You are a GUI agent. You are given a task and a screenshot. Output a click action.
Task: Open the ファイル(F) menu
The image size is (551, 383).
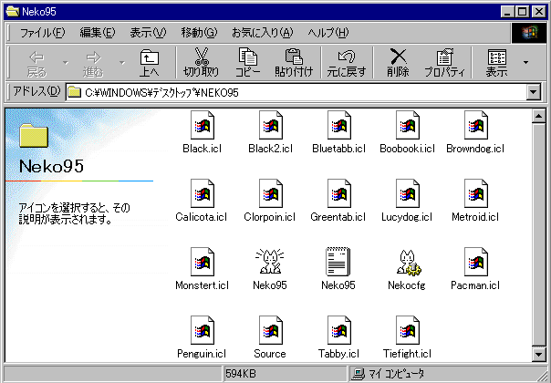tap(43, 33)
